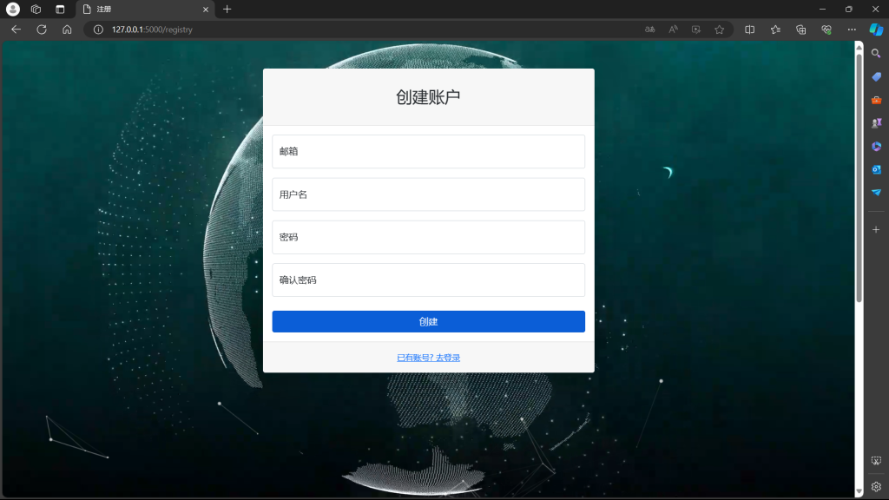The width and height of the screenshot is (889, 500).
Task: Open the Copilot icon at top right
Action: [x=876, y=30]
